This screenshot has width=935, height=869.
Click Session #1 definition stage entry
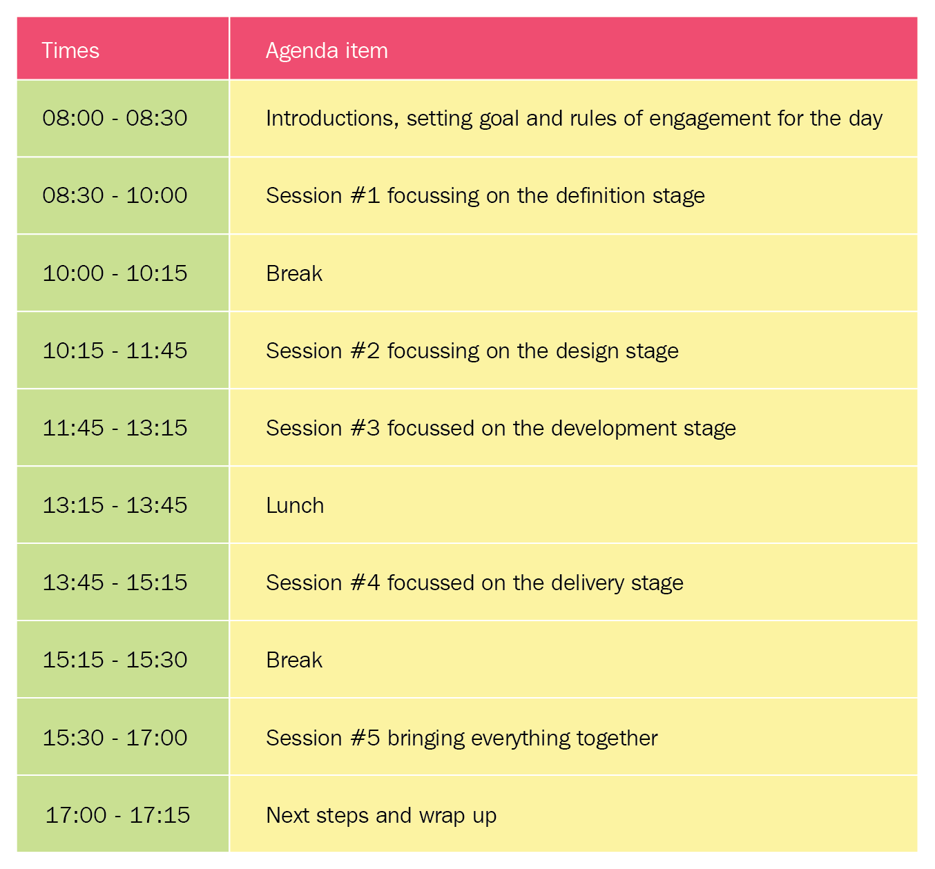[x=485, y=195]
